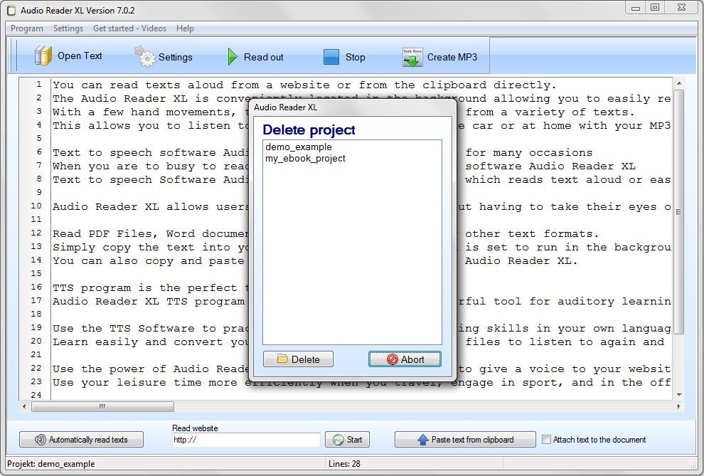704x476 pixels.
Task: Click the folder icon on the Delete button
Action: (284, 359)
